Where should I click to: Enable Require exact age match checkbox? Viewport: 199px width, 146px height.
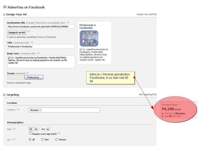30,133
